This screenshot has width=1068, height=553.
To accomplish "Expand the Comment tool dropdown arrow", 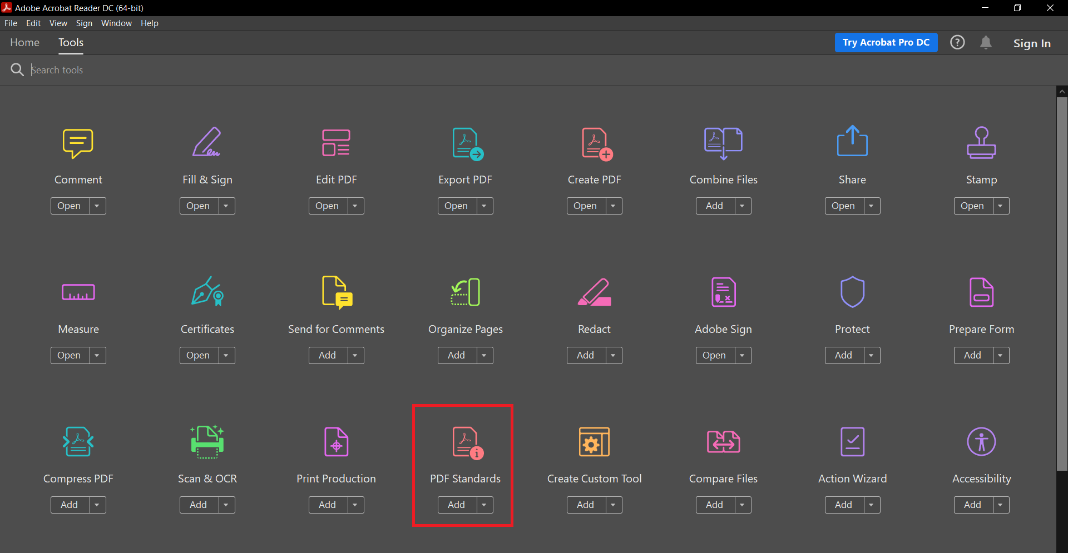I will [x=97, y=206].
